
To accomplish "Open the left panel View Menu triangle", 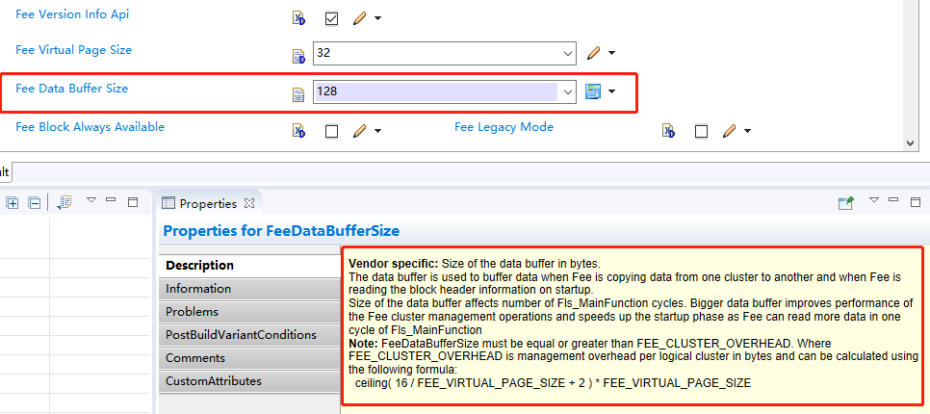I will click(91, 200).
